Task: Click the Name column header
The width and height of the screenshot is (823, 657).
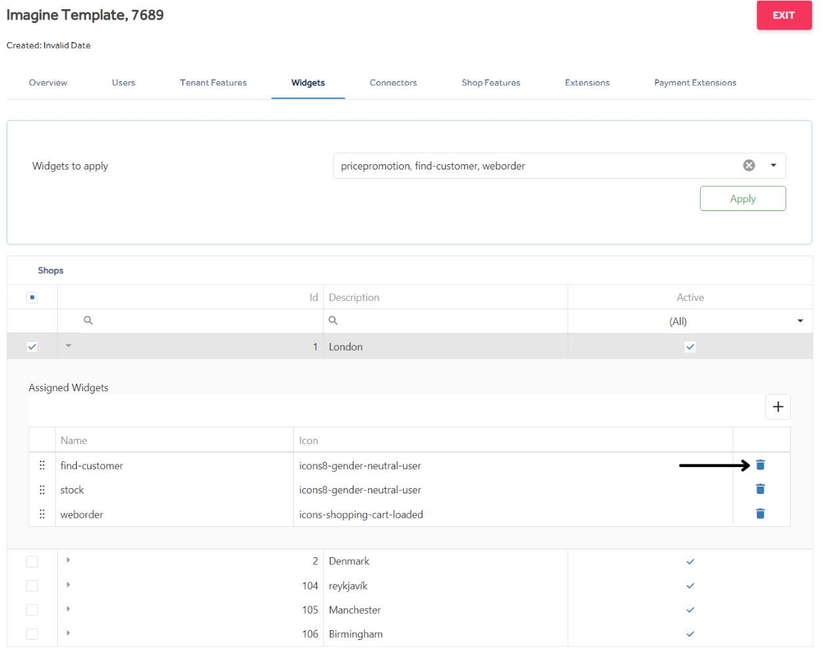Action: point(174,440)
